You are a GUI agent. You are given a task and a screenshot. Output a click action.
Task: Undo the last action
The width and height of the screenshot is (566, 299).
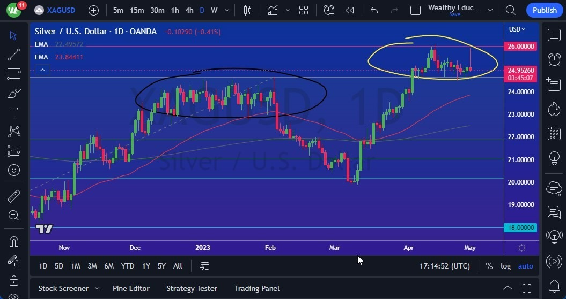point(374,11)
